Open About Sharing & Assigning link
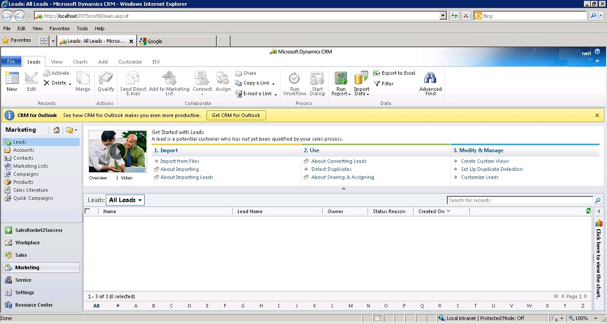This screenshot has width=607, height=324. coord(342,177)
